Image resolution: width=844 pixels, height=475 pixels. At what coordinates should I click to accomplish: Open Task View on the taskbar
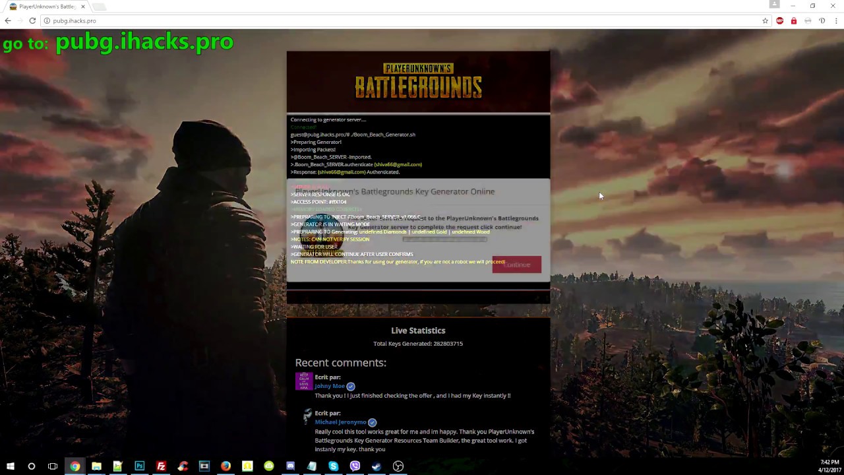point(53,466)
